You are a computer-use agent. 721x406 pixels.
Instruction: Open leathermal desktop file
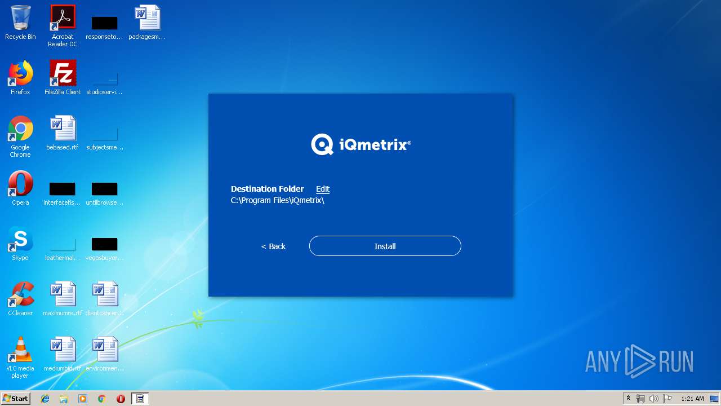[63, 249]
